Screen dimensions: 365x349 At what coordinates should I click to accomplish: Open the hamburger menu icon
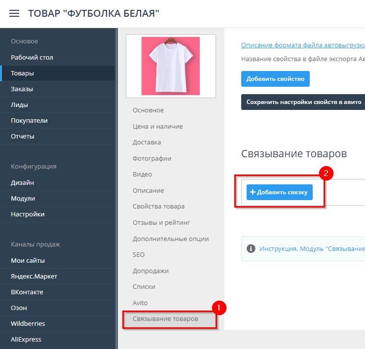(x=14, y=13)
